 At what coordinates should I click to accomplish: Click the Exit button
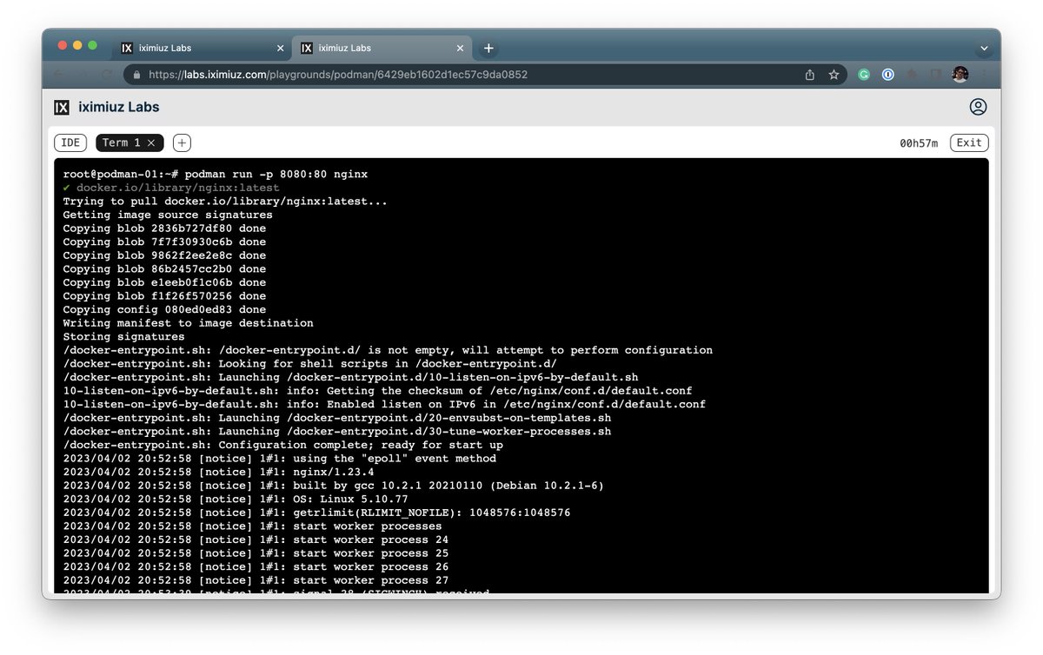tap(968, 142)
